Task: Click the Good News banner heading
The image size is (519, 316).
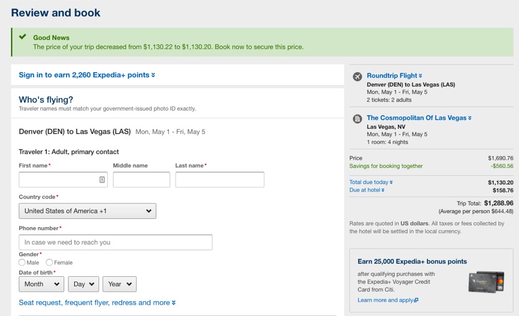Action: (x=51, y=38)
